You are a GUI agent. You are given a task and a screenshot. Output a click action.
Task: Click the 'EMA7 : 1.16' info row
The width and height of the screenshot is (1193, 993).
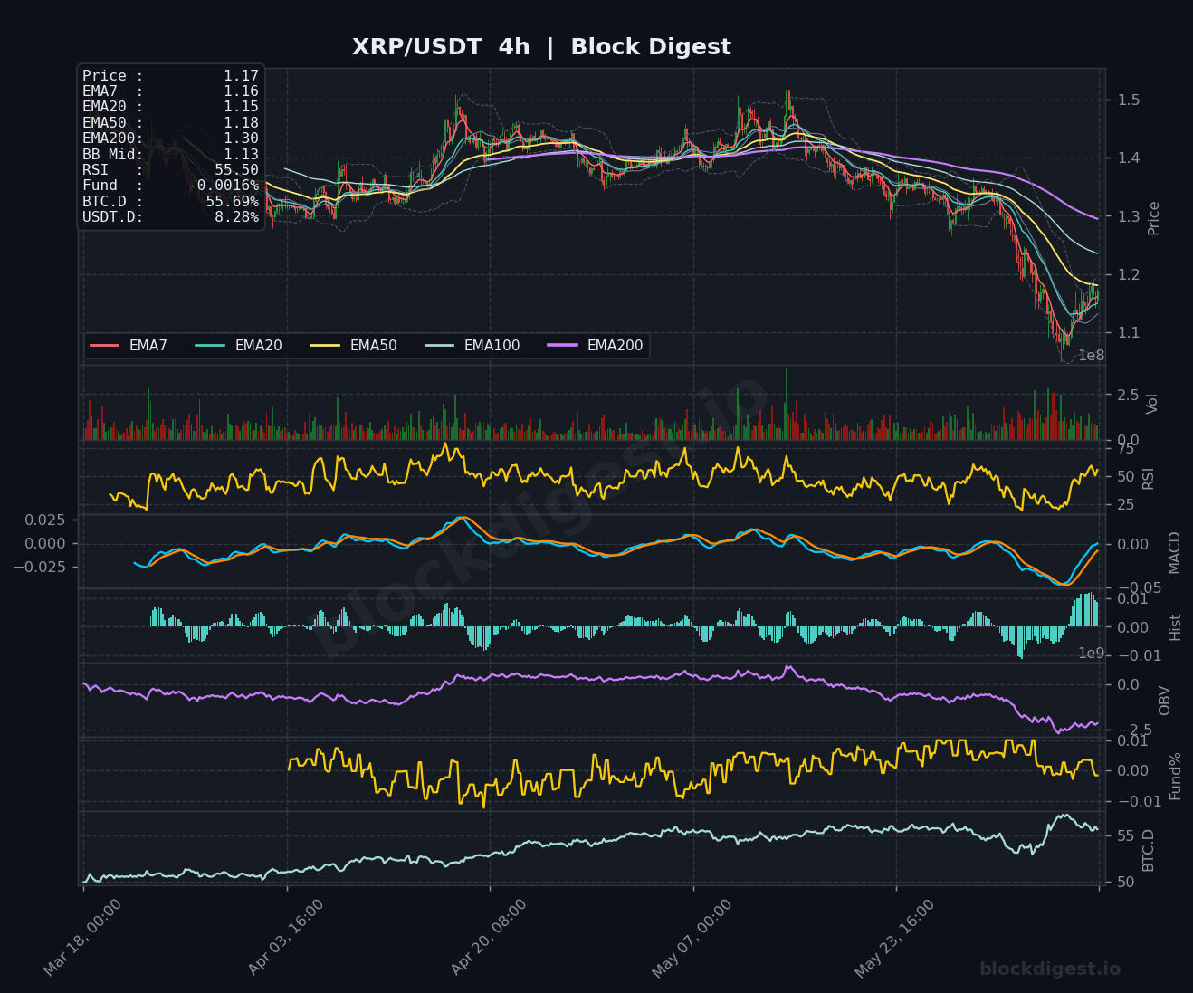[x=170, y=91]
